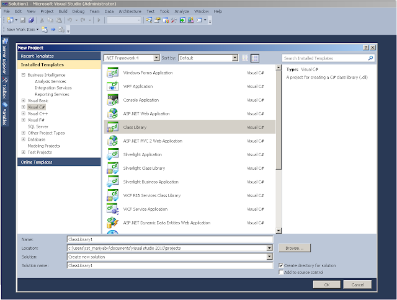Click the Cut toolbar icon
Viewport: 397px width, 300px height.
(42, 20)
